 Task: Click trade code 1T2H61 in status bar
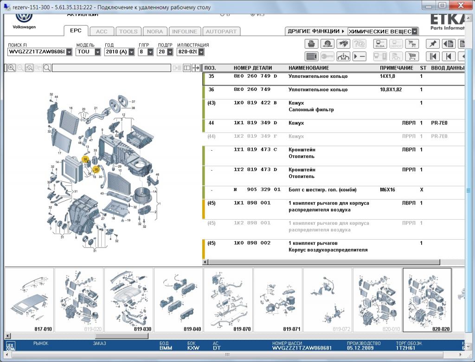pos(405,348)
